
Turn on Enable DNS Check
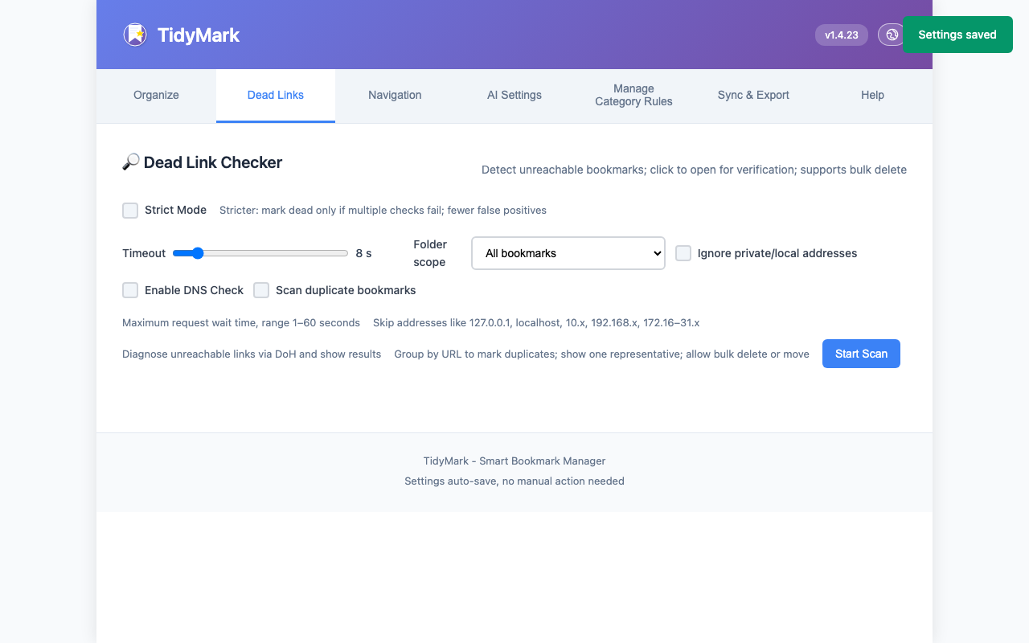[x=130, y=290]
